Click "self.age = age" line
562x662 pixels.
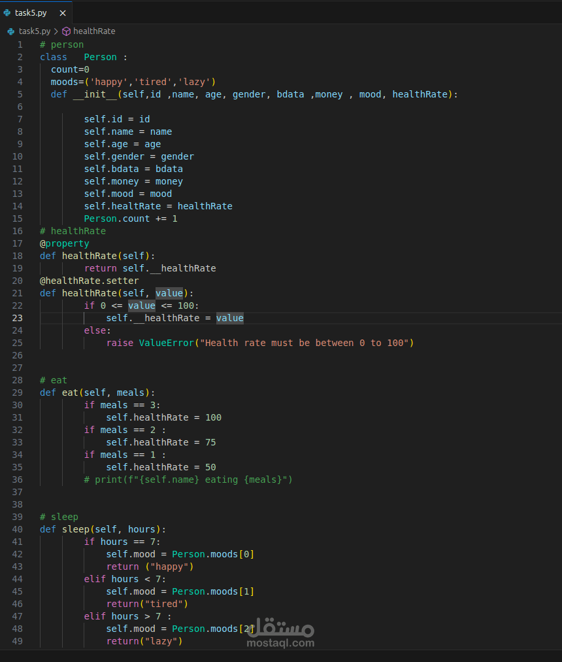[122, 144]
